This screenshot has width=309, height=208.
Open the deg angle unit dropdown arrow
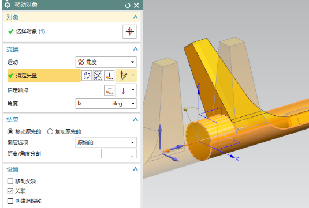pos(133,104)
